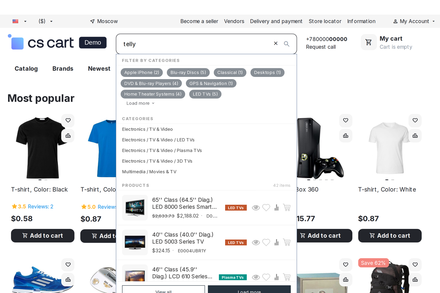Compare the safe box product

point(346,279)
